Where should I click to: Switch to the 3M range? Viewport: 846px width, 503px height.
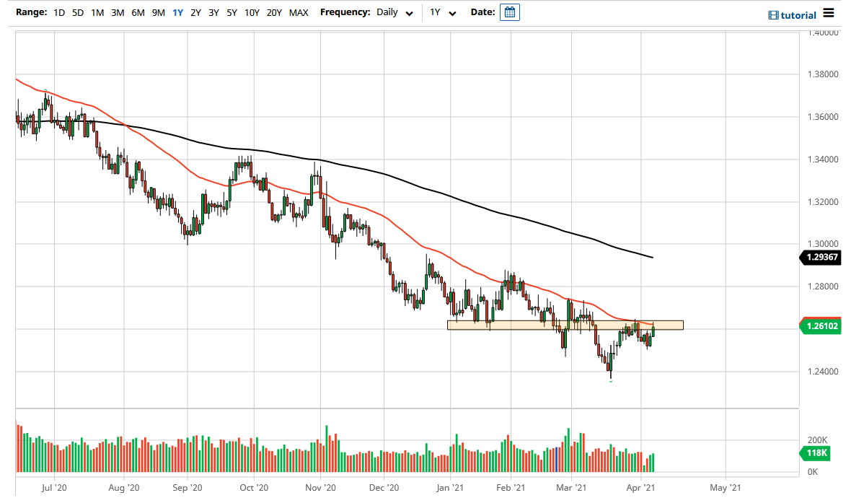tap(117, 12)
